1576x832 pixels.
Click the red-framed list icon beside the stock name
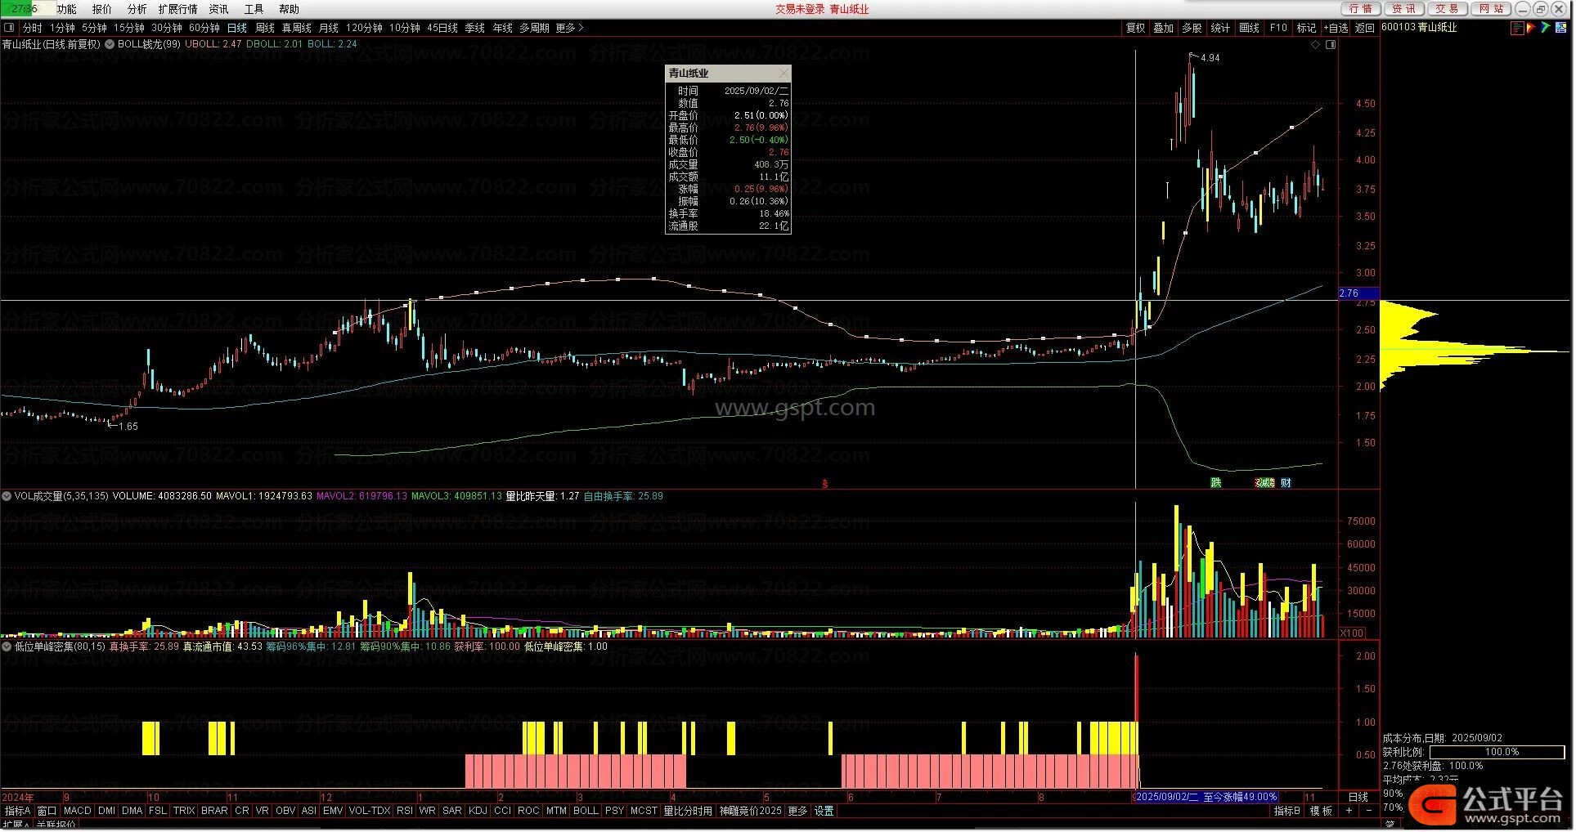tap(1517, 28)
